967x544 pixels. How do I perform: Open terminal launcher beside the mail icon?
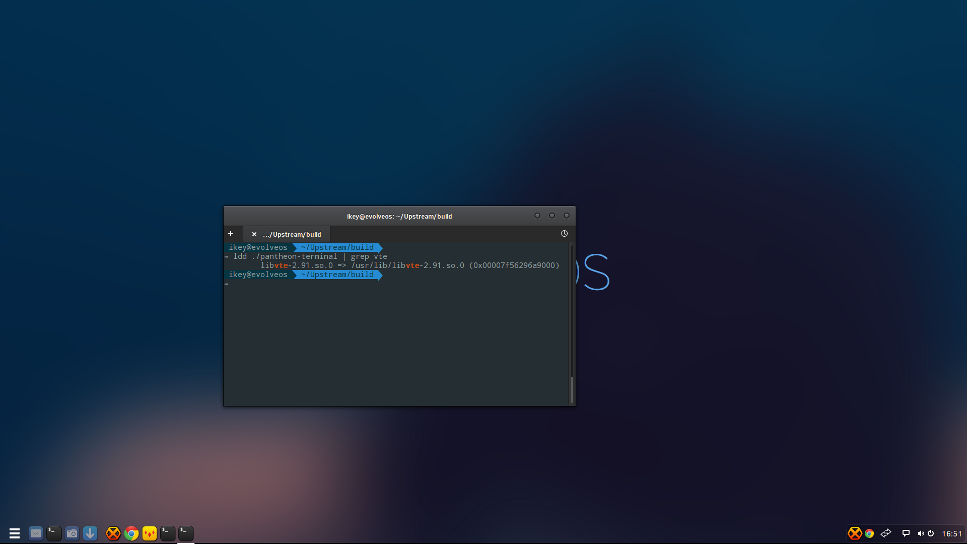pyautogui.click(x=54, y=533)
